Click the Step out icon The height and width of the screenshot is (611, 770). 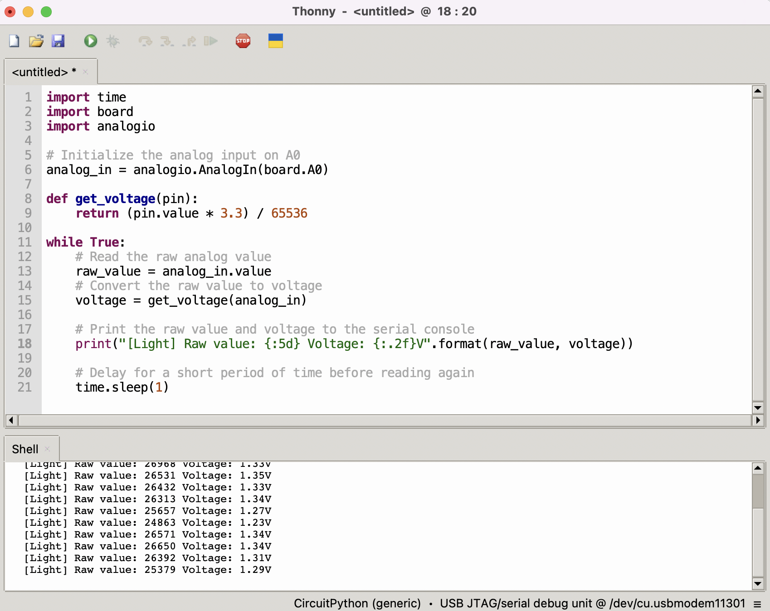point(189,41)
